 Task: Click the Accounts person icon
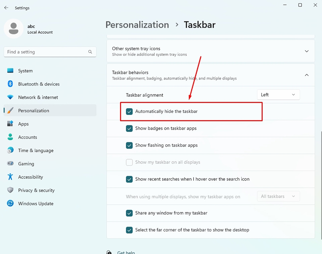coord(10,137)
